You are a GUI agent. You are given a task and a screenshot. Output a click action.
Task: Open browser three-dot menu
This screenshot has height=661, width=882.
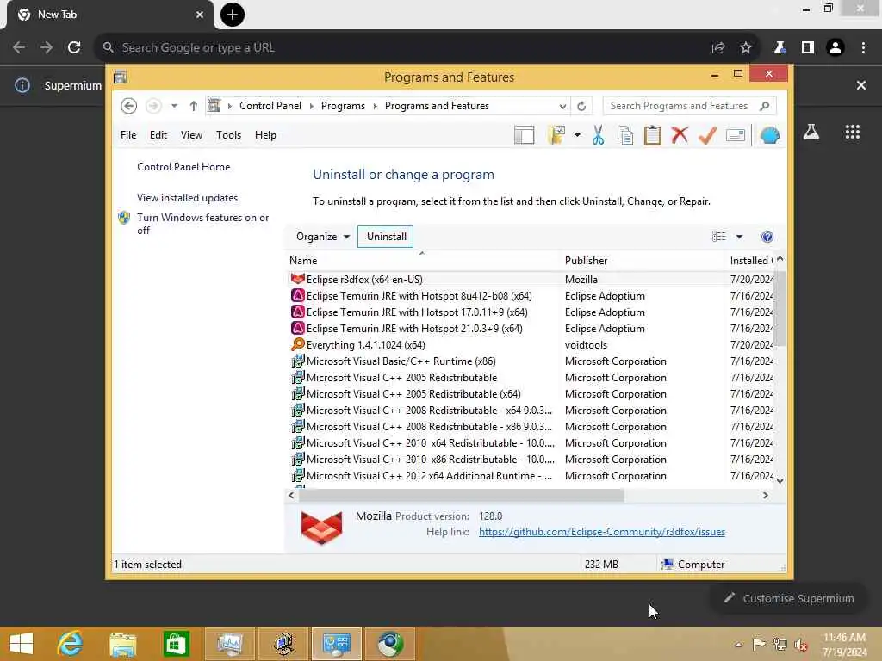click(x=863, y=48)
